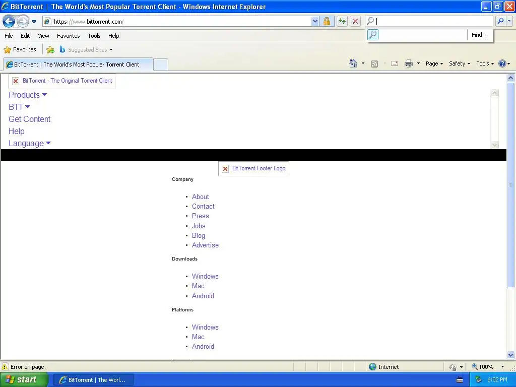Open the Press link
This screenshot has width=516, height=387.
tap(201, 216)
